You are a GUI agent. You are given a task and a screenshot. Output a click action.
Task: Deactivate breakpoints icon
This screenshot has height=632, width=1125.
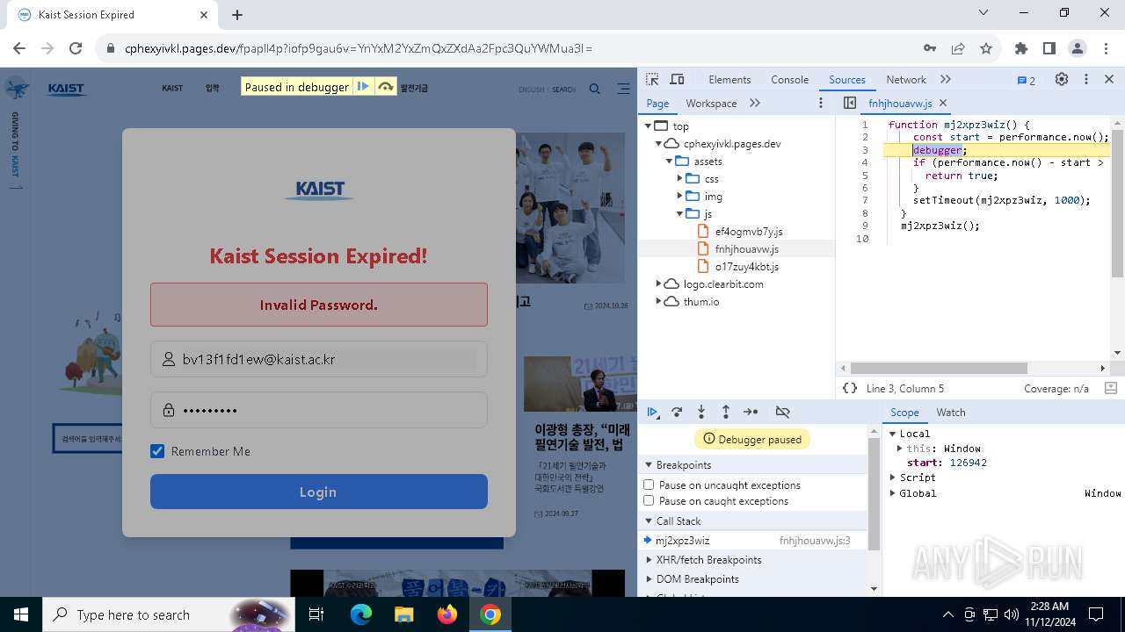point(782,412)
